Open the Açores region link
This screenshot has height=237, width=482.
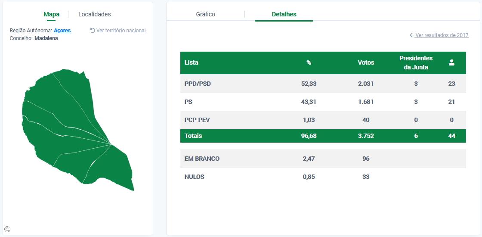click(x=62, y=31)
